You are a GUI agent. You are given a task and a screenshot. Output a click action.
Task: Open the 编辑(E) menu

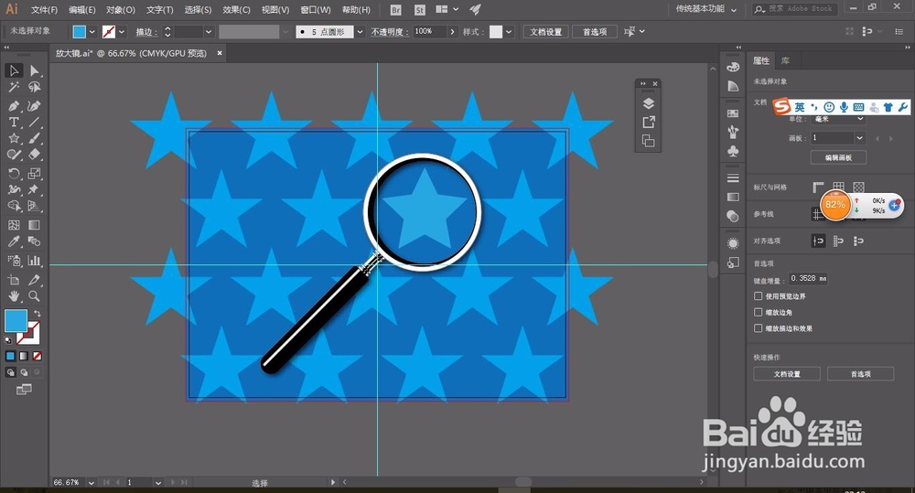pos(82,10)
